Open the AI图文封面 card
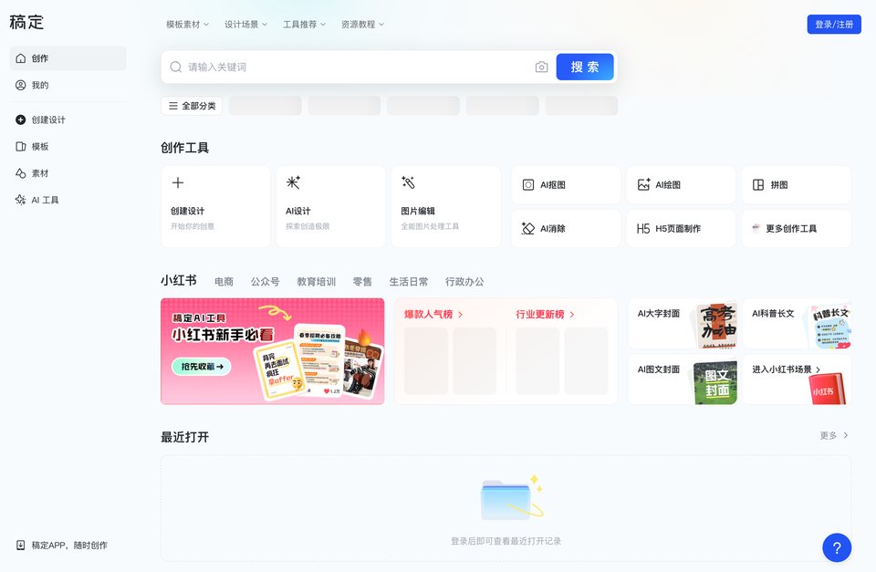This screenshot has height=572, width=876. [x=683, y=380]
